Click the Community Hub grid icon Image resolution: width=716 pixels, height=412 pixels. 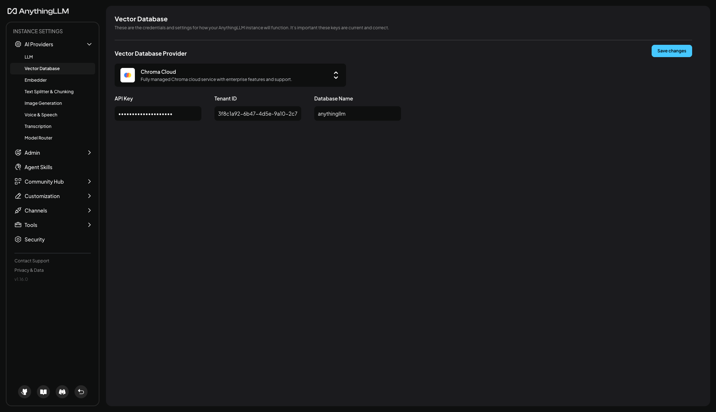[18, 181]
